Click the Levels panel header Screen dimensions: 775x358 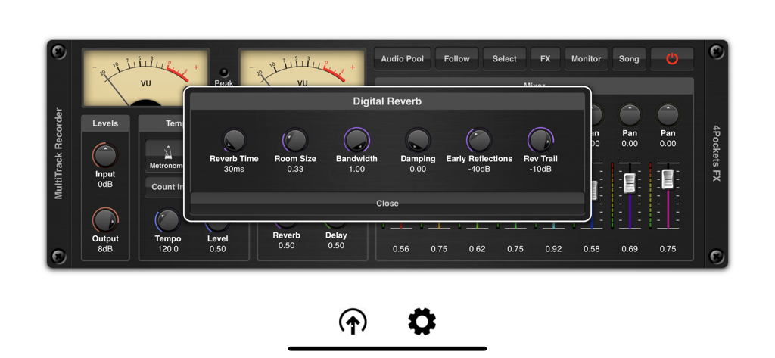105,123
